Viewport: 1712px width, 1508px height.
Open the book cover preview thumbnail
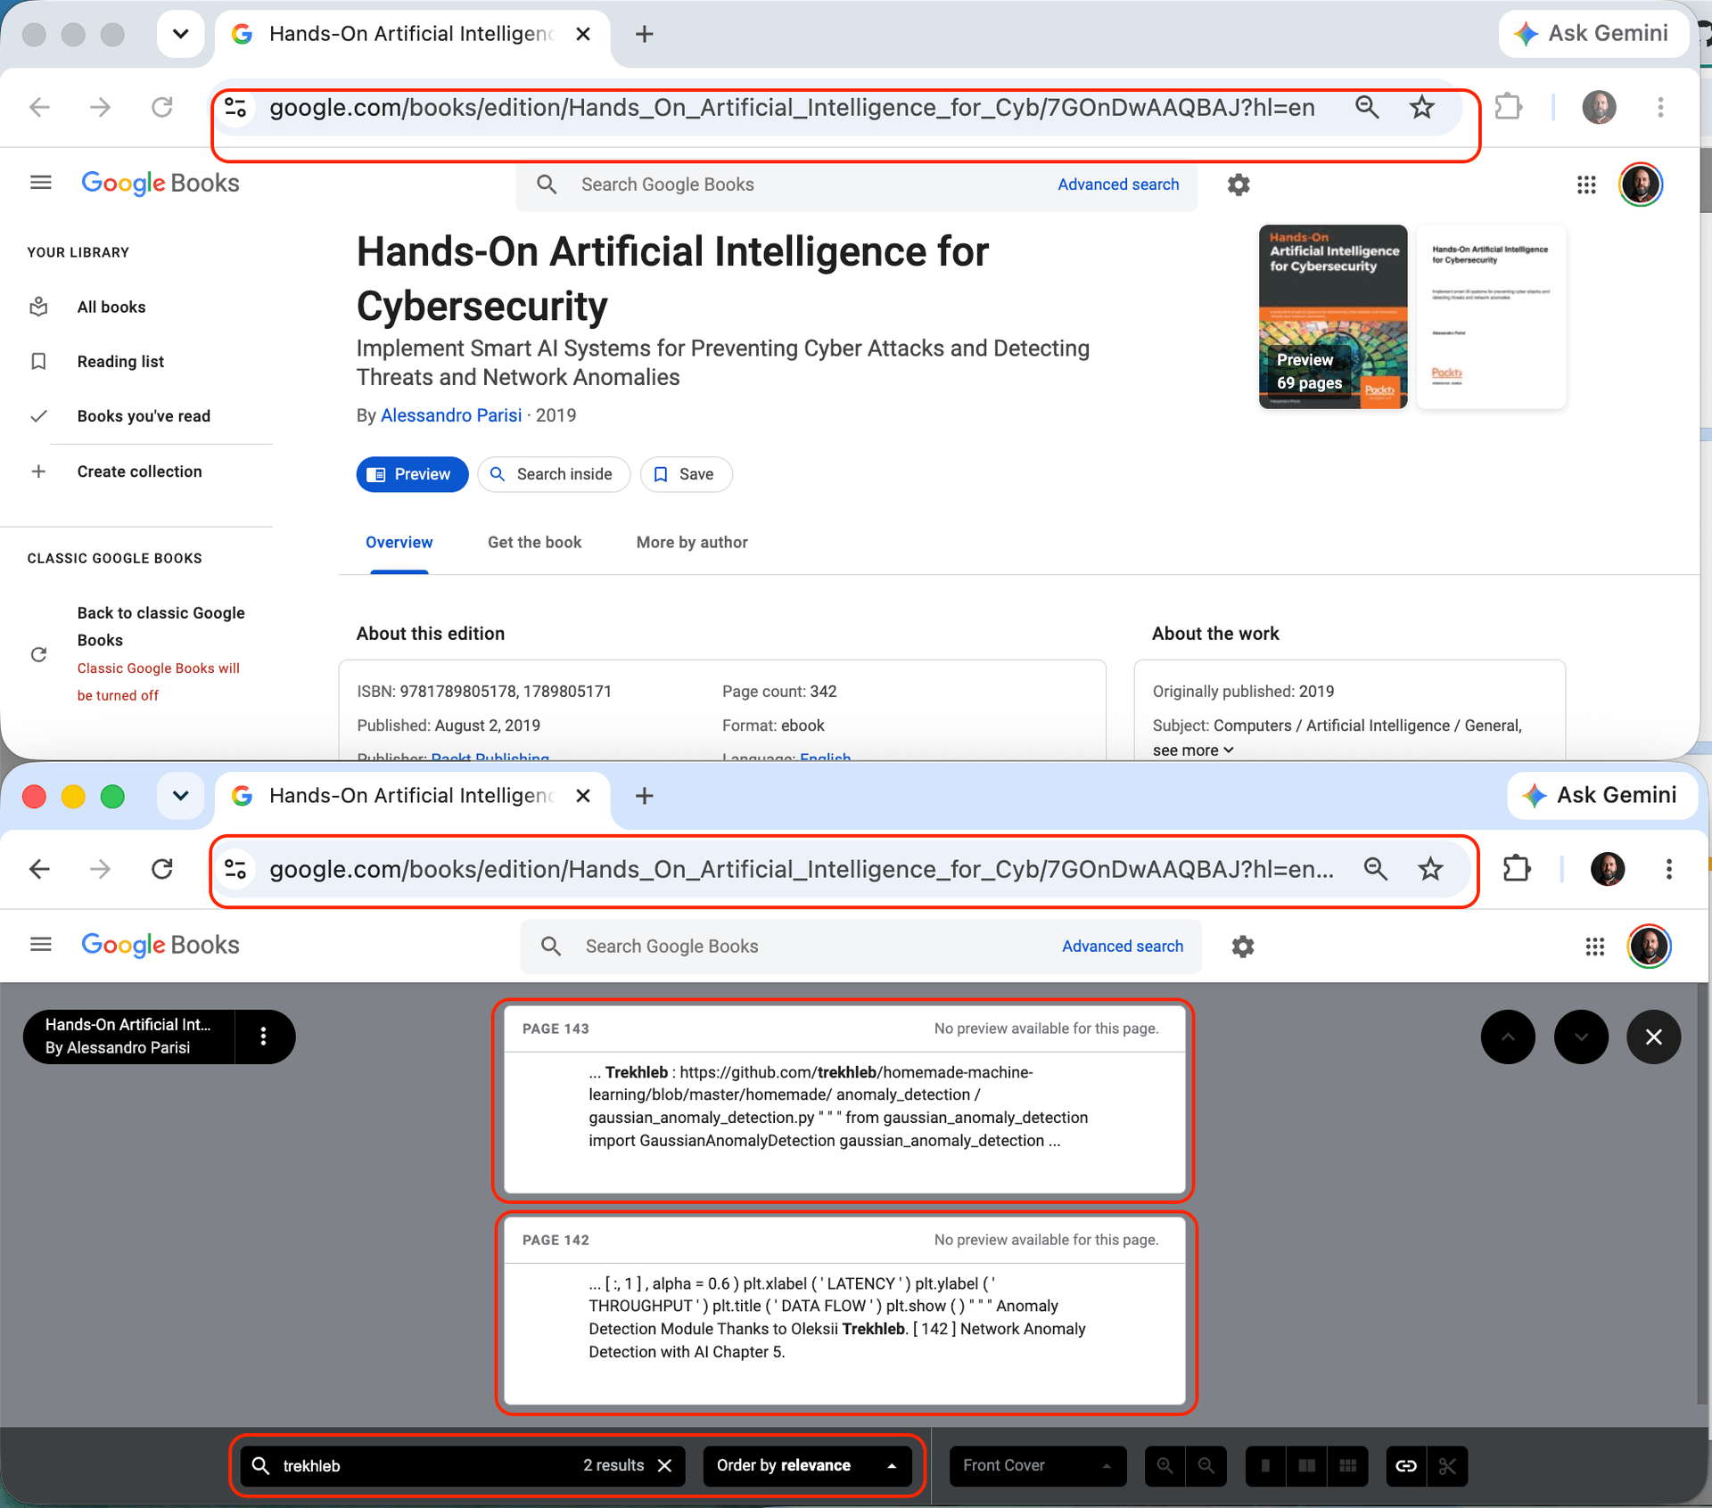[1333, 316]
